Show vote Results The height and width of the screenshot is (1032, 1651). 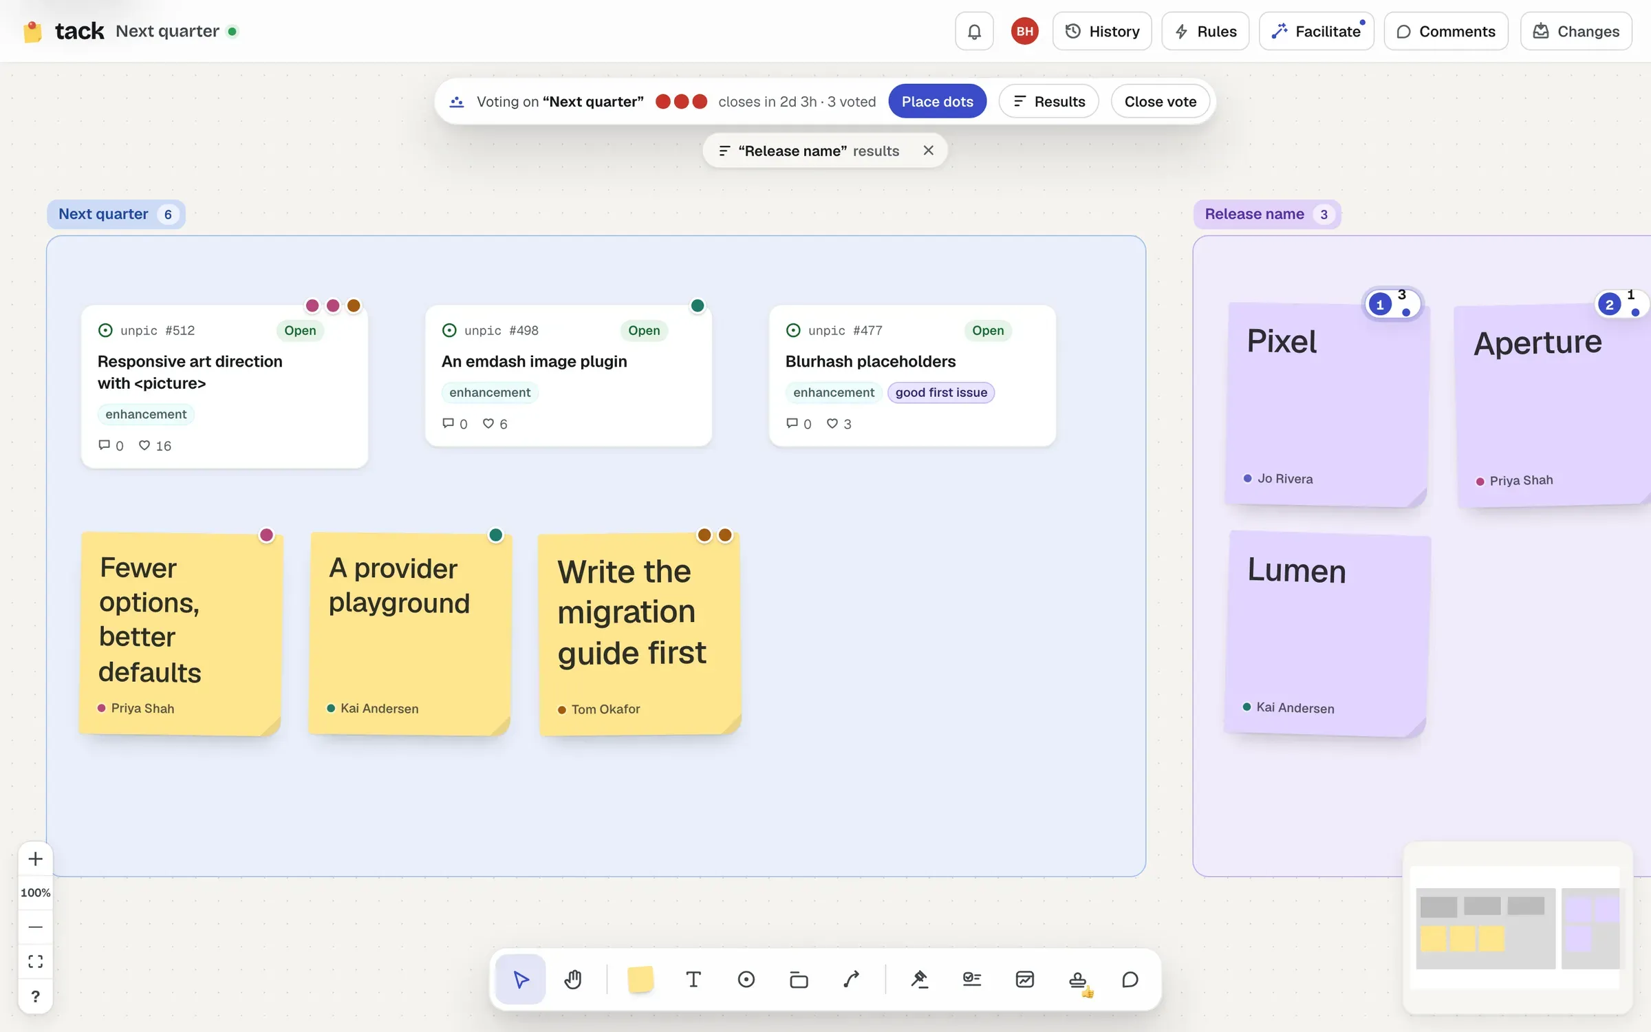[1049, 101]
